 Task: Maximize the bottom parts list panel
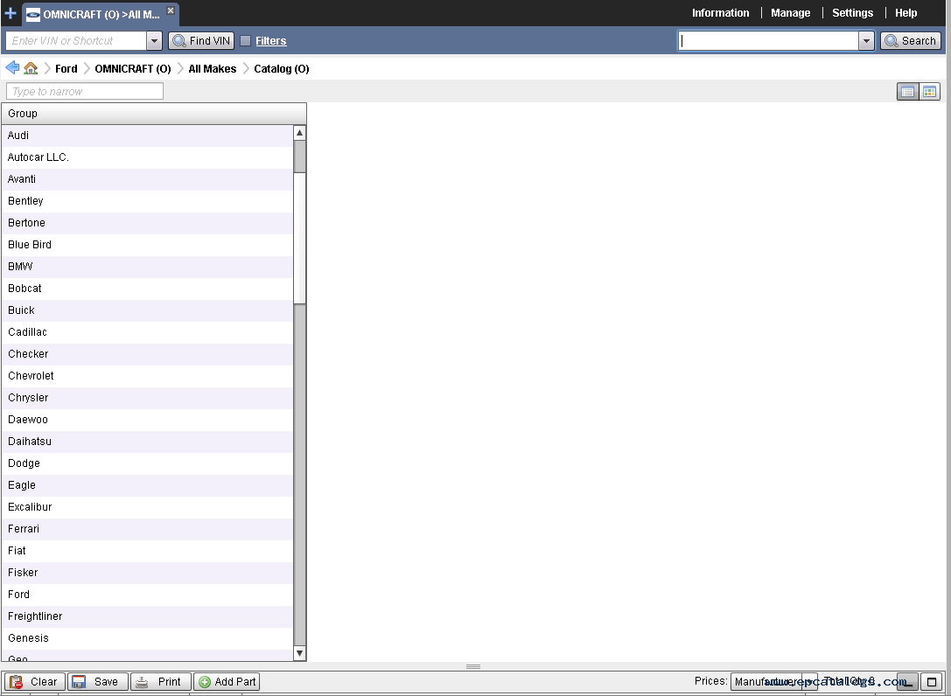pos(932,682)
